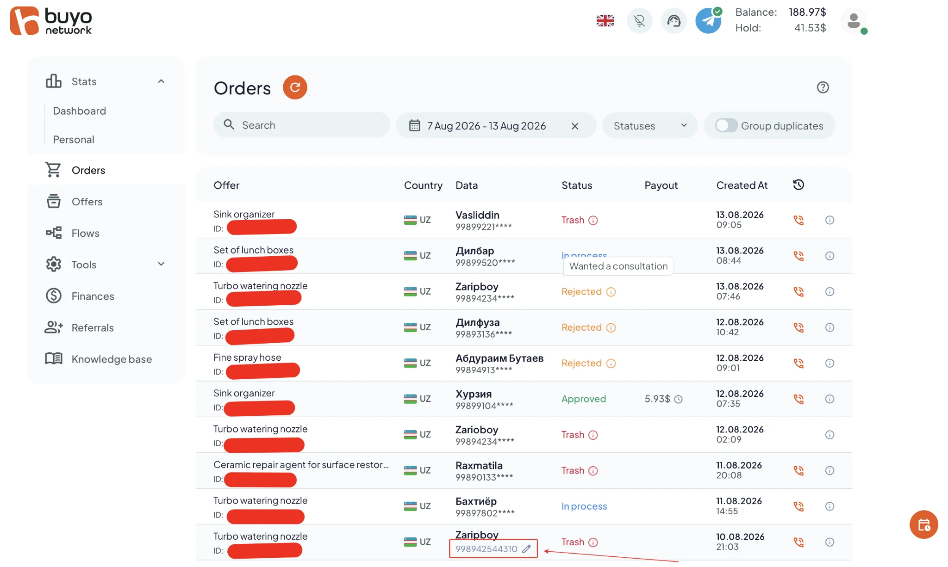The height and width of the screenshot is (567, 948).
Task: Open info icon for Хурзия order row
Action: click(829, 399)
